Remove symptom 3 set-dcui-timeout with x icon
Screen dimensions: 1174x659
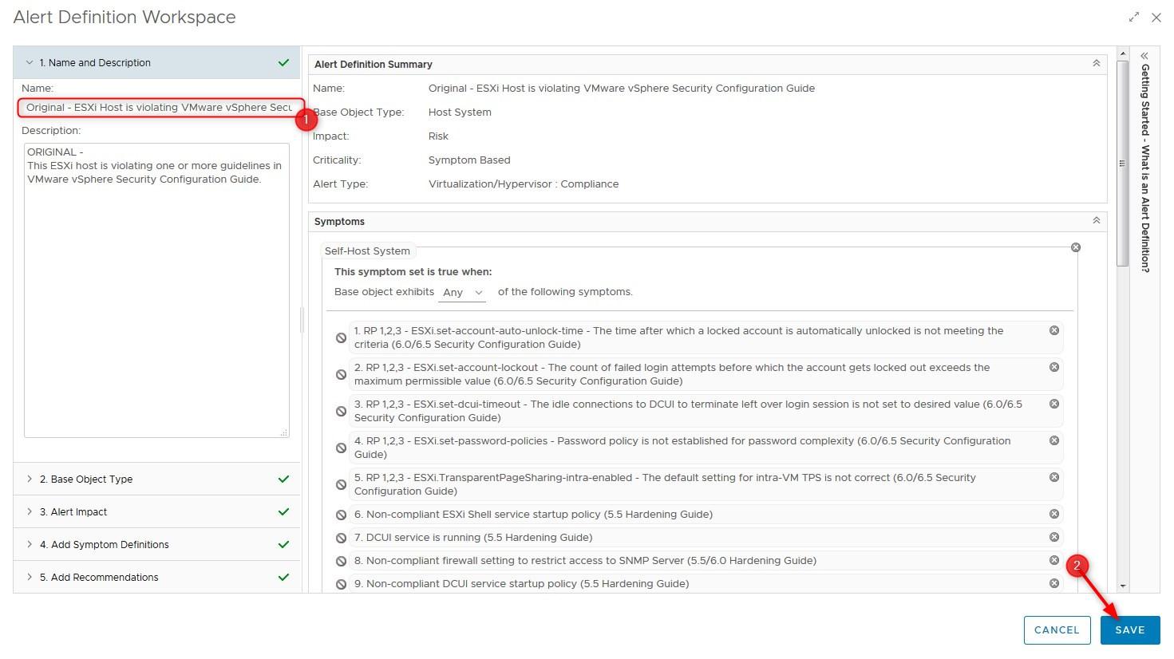pyautogui.click(x=1053, y=404)
